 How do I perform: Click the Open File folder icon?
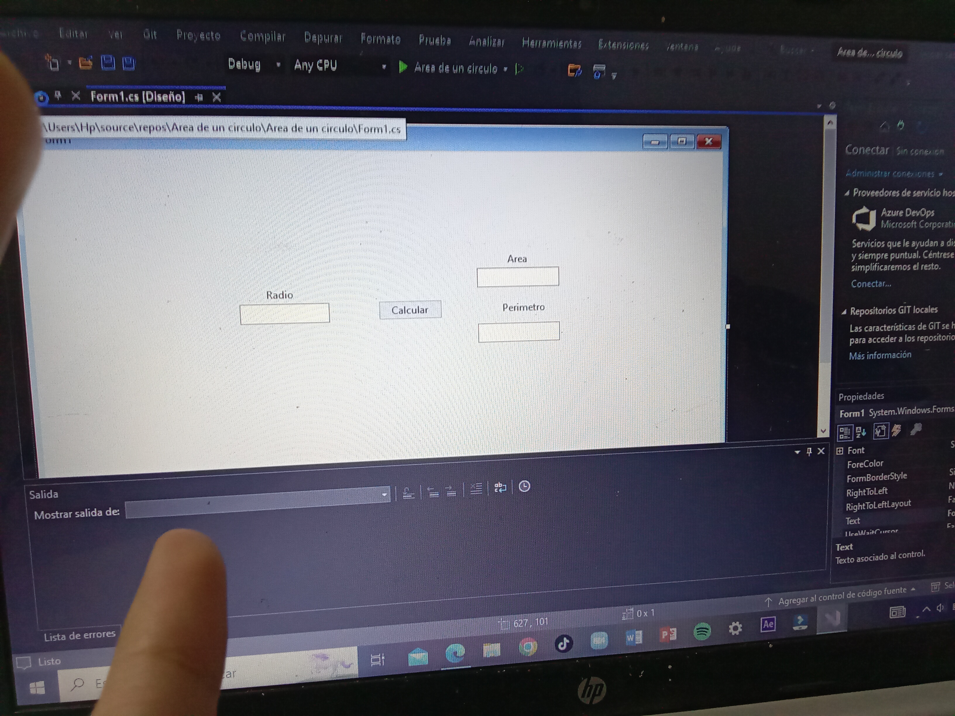(85, 63)
